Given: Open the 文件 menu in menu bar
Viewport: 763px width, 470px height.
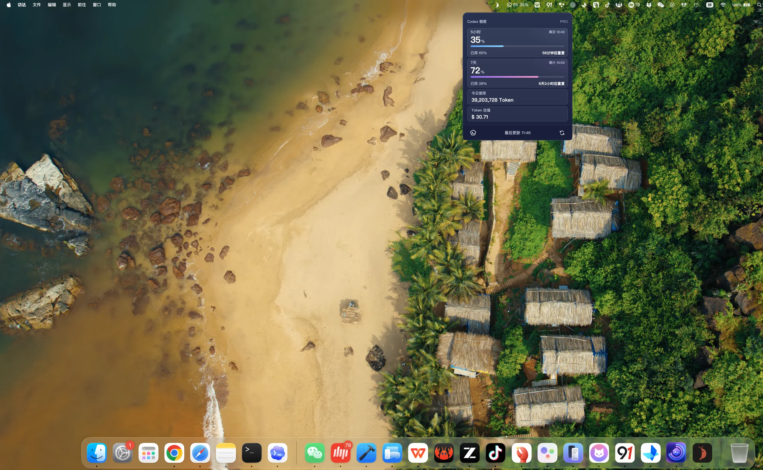Looking at the screenshot, I should click(x=37, y=5).
